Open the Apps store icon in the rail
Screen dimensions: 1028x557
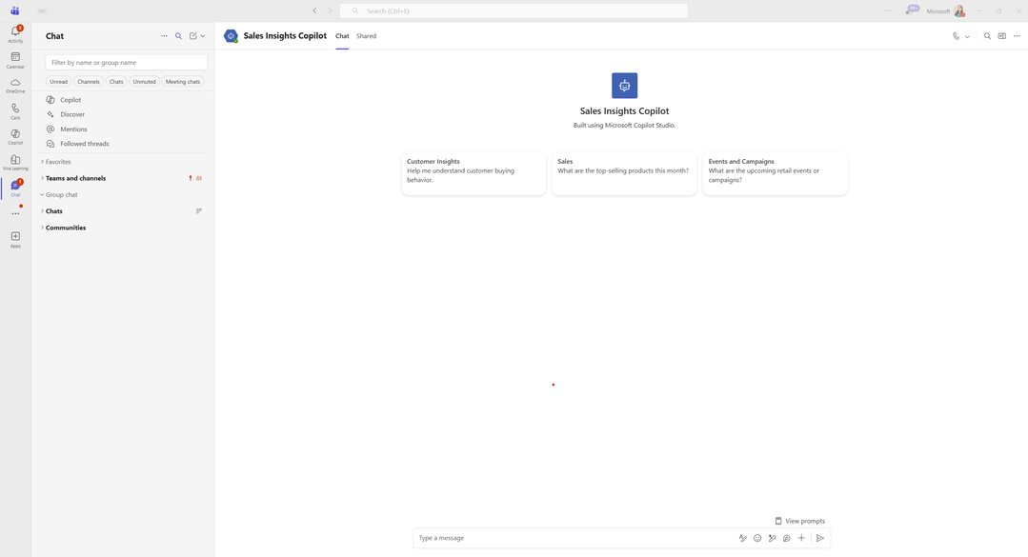click(x=15, y=240)
